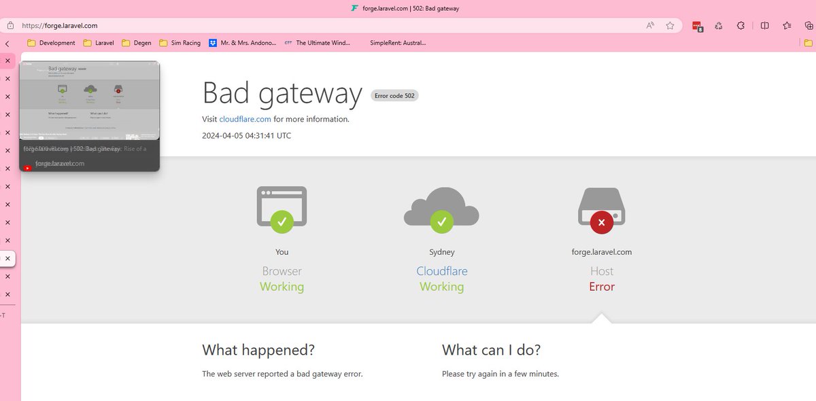Click the timestamp 2024-04-05 04:31:41 UTC

pos(246,135)
